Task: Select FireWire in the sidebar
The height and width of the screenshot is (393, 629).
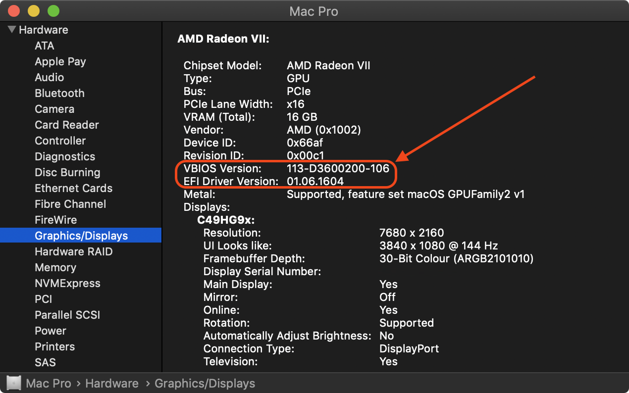Action: pyautogui.click(x=56, y=220)
